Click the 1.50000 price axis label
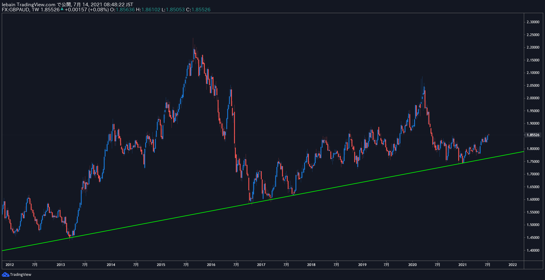The height and width of the screenshot is (280, 545). pyautogui.click(x=533, y=225)
